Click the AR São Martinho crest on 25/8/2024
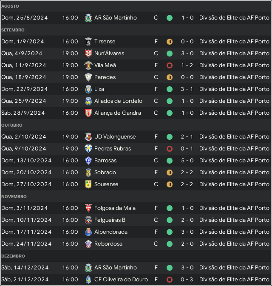Viewport: 272px width, 286px height. tap(88, 18)
